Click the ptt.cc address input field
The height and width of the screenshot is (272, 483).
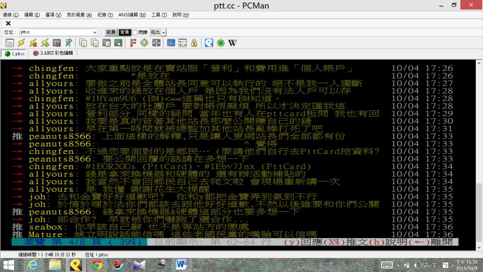click(x=56, y=32)
